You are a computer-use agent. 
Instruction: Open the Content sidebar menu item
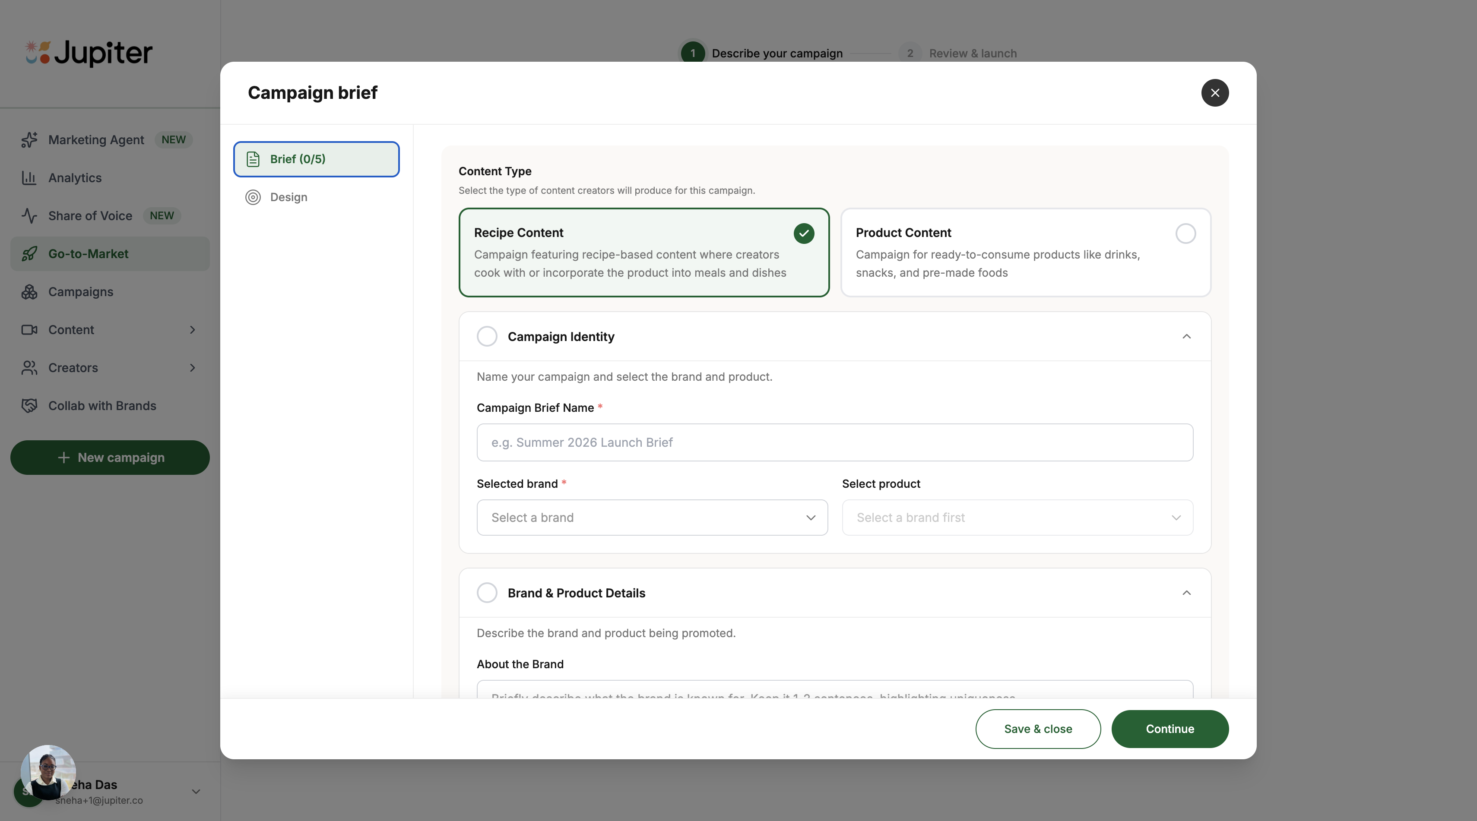71,330
